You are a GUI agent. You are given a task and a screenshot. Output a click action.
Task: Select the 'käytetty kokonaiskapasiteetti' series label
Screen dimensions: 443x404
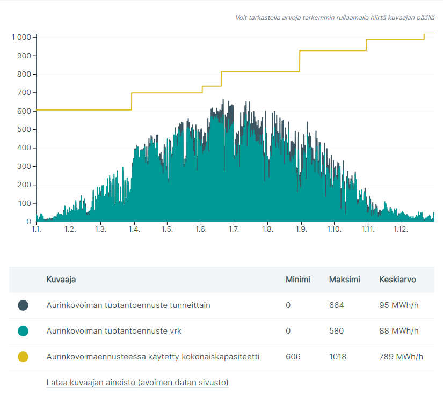point(153,357)
